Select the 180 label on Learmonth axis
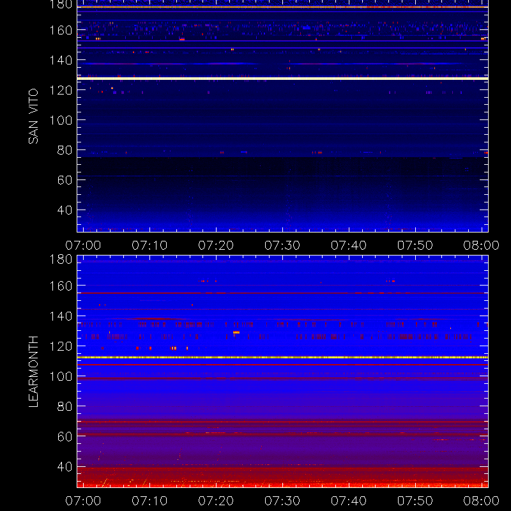Screen dimensions: 511x511 tap(61, 259)
